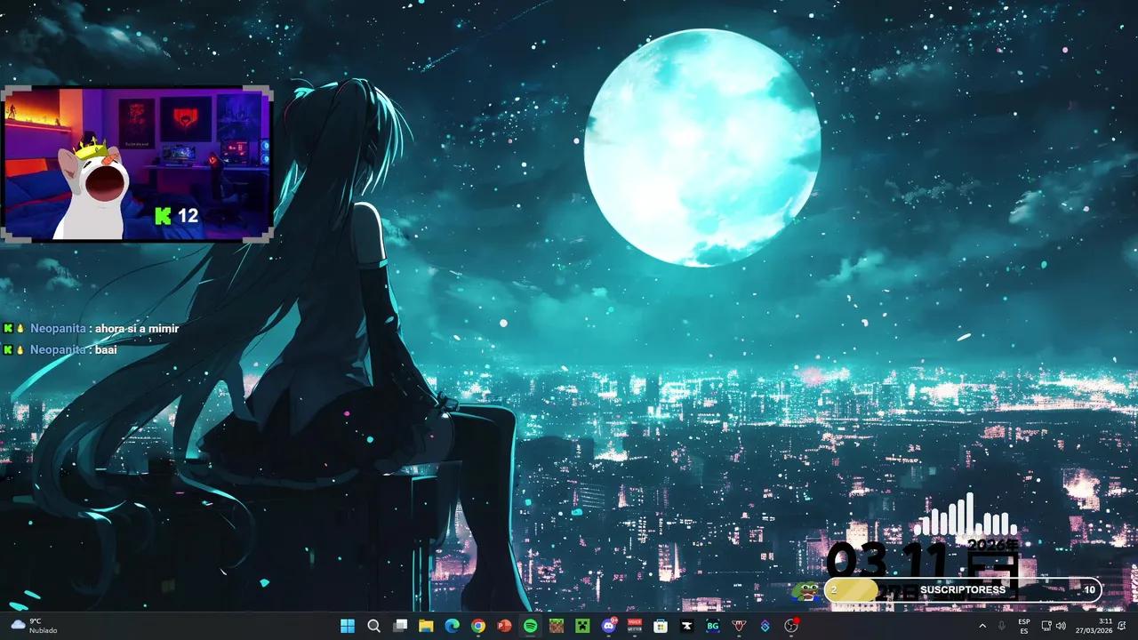Click the BG app taskbar icon
Image resolution: width=1138 pixels, height=640 pixels.
click(x=712, y=626)
